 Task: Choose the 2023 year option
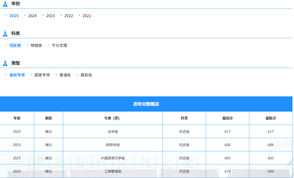(x=50, y=16)
